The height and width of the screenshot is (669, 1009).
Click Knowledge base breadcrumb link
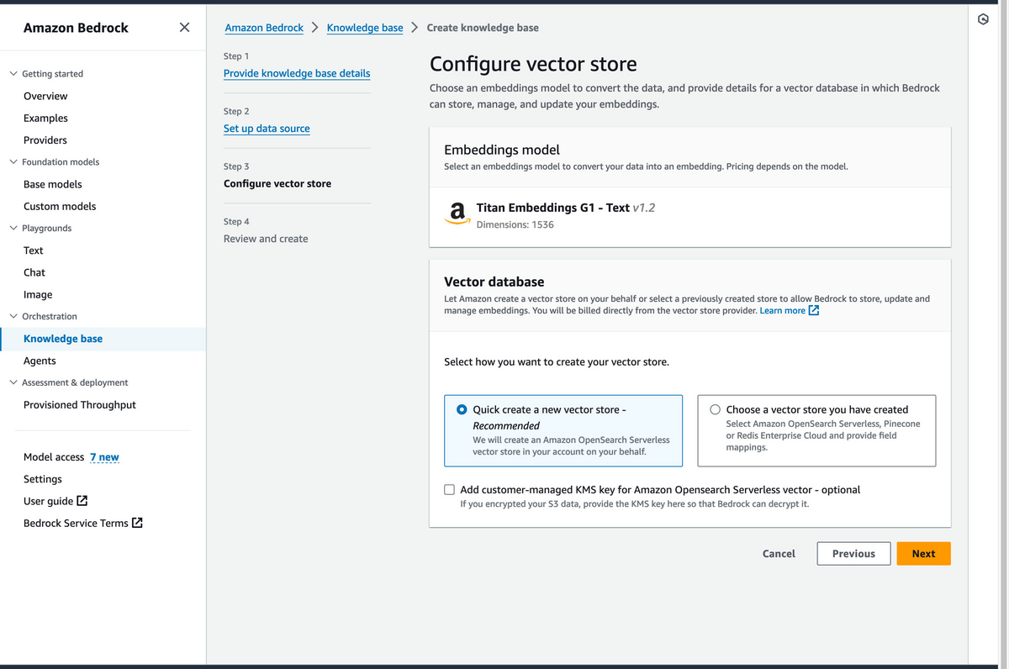tap(365, 28)
